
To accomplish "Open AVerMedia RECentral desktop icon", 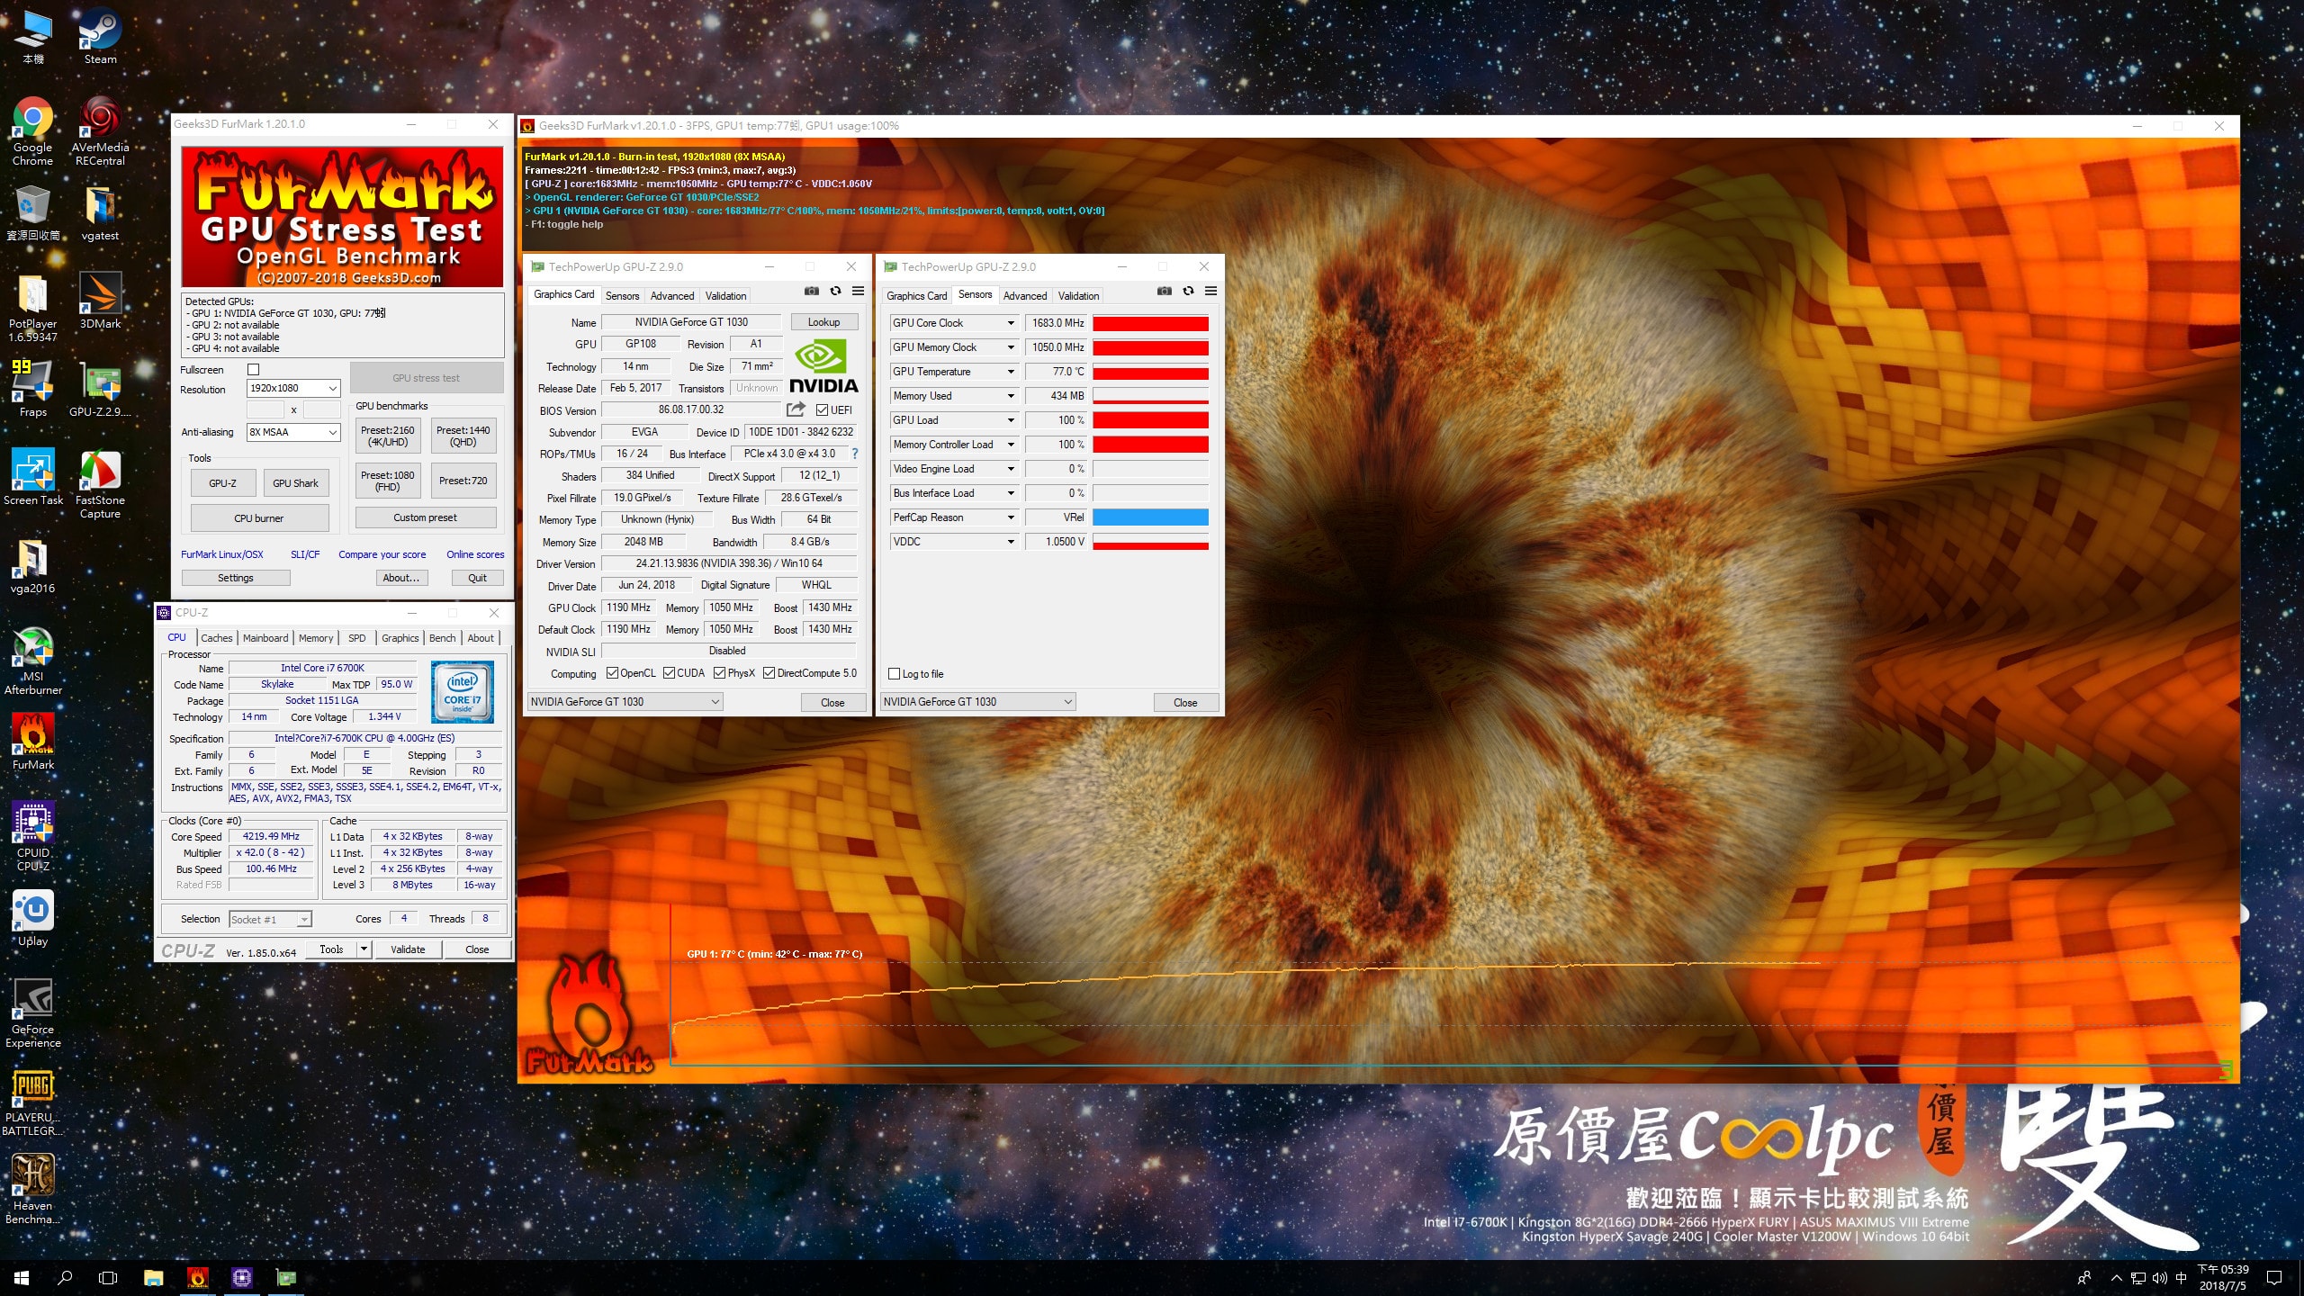I will pyautogui.click(x=100, y=131).
